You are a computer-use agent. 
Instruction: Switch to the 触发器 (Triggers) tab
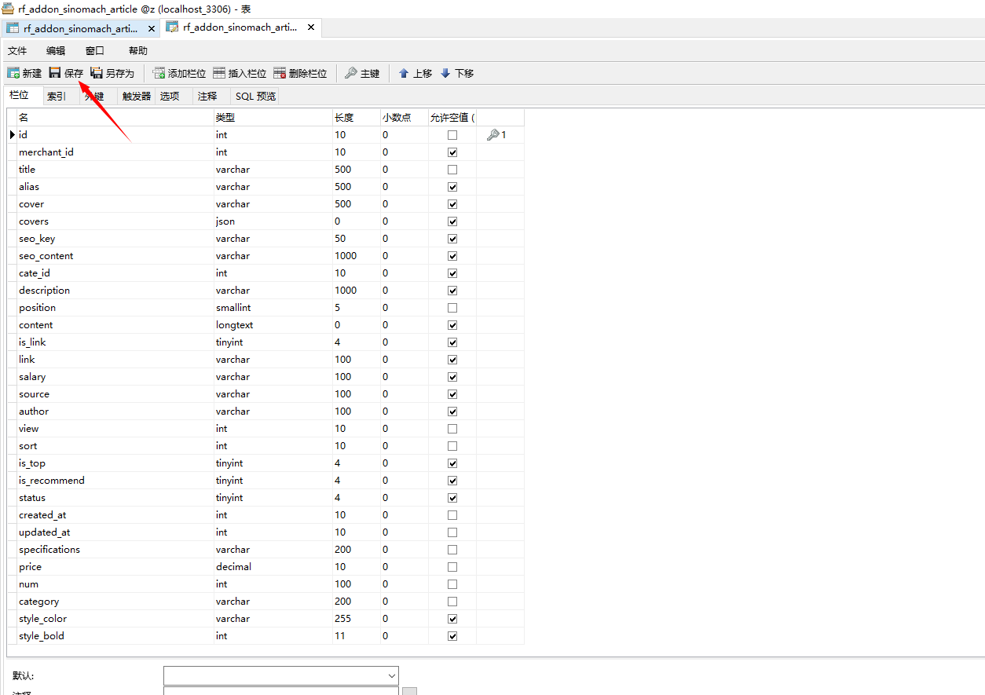point(137,97)
